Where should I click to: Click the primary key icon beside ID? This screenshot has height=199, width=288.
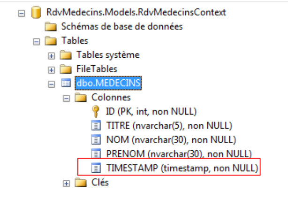click(x=95, y=111)
